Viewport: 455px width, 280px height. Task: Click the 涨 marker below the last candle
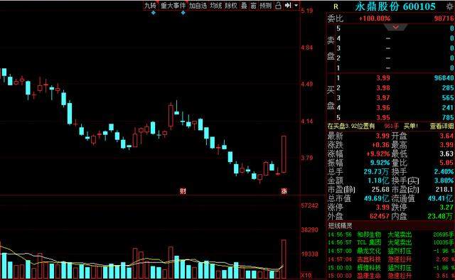[x=284, y=191]
